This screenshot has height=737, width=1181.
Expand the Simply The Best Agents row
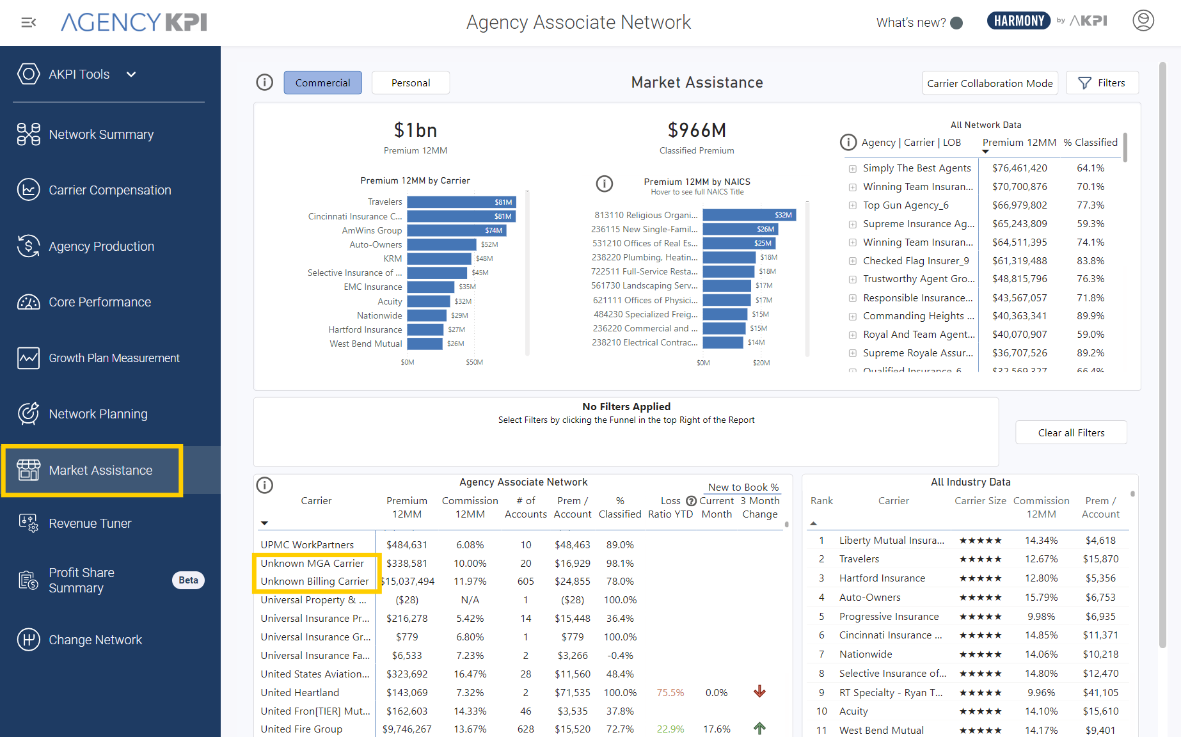coord(852,169)
